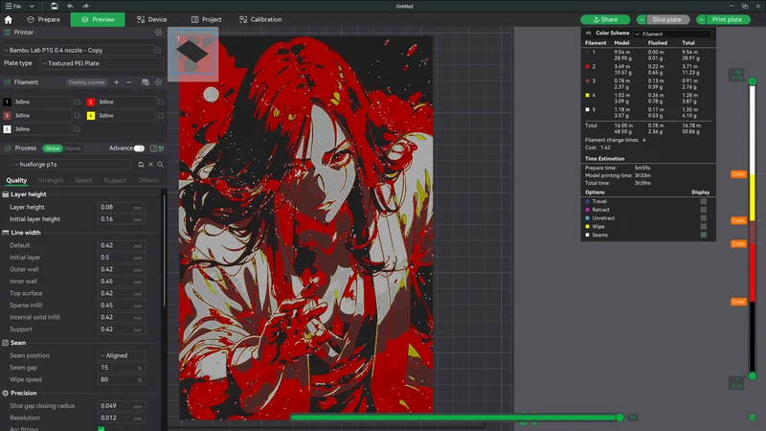
Task: Enable Wipe display checkbox
Action: 704,226
